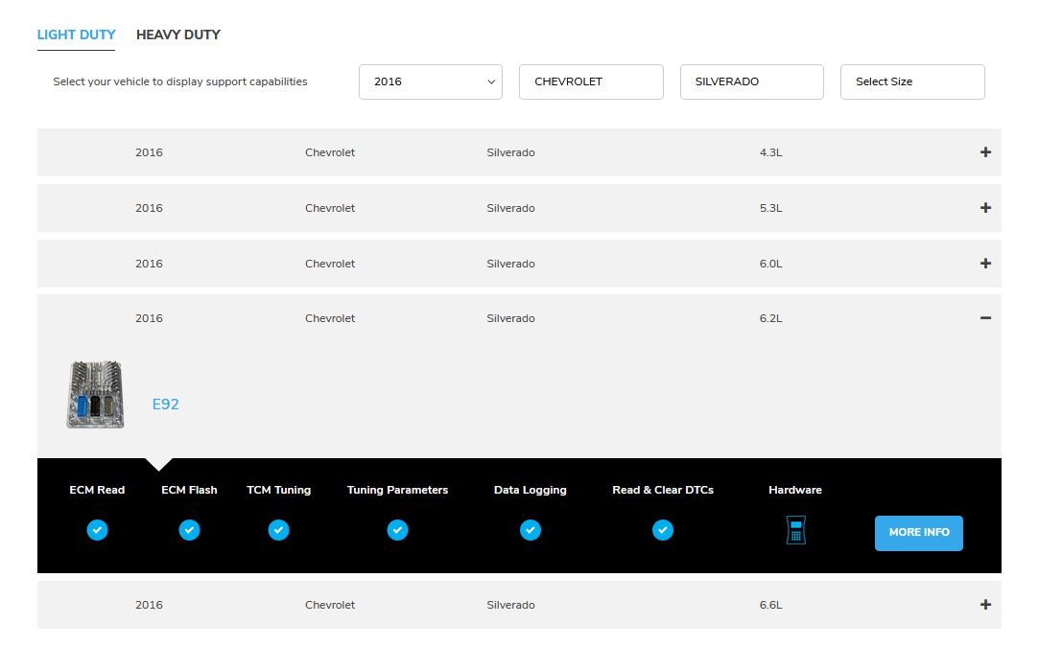Click the 6.0L engine size text
The image size is (1038, 670).
tap(770, 264)
